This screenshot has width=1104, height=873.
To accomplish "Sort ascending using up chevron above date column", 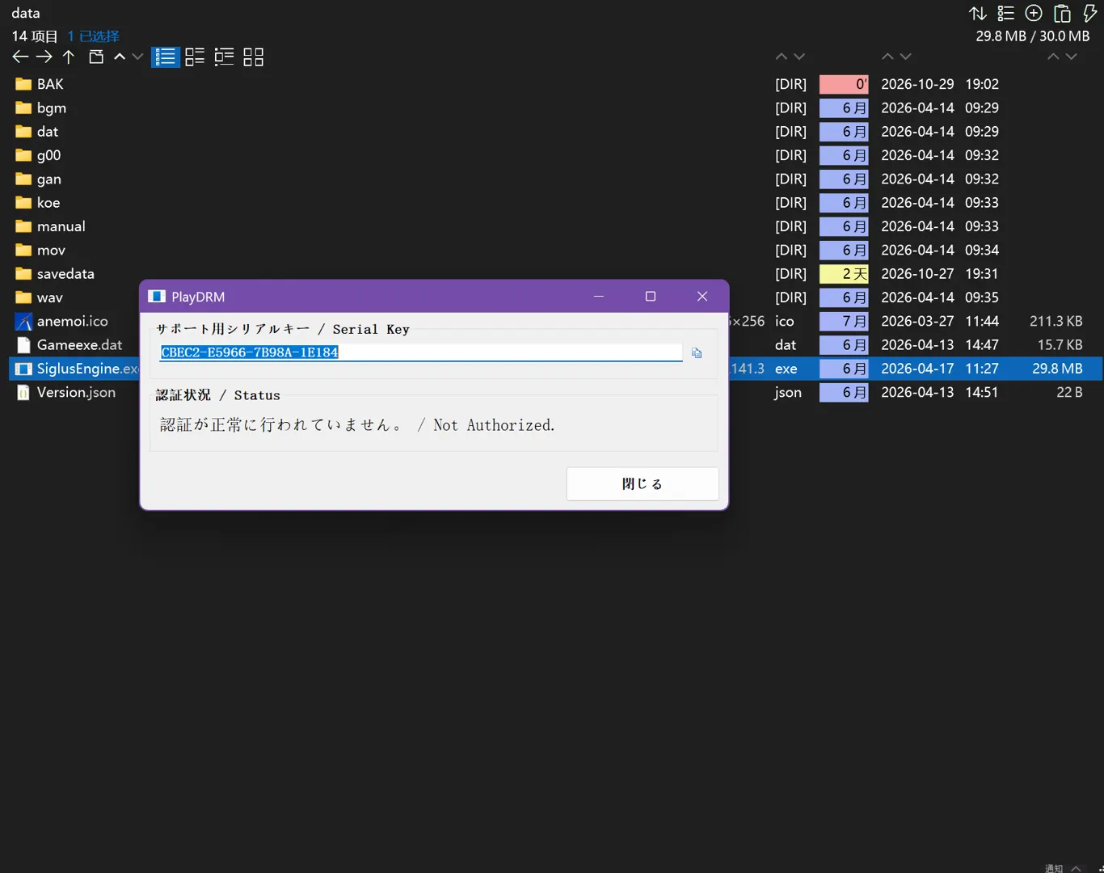I will point(887,57).
